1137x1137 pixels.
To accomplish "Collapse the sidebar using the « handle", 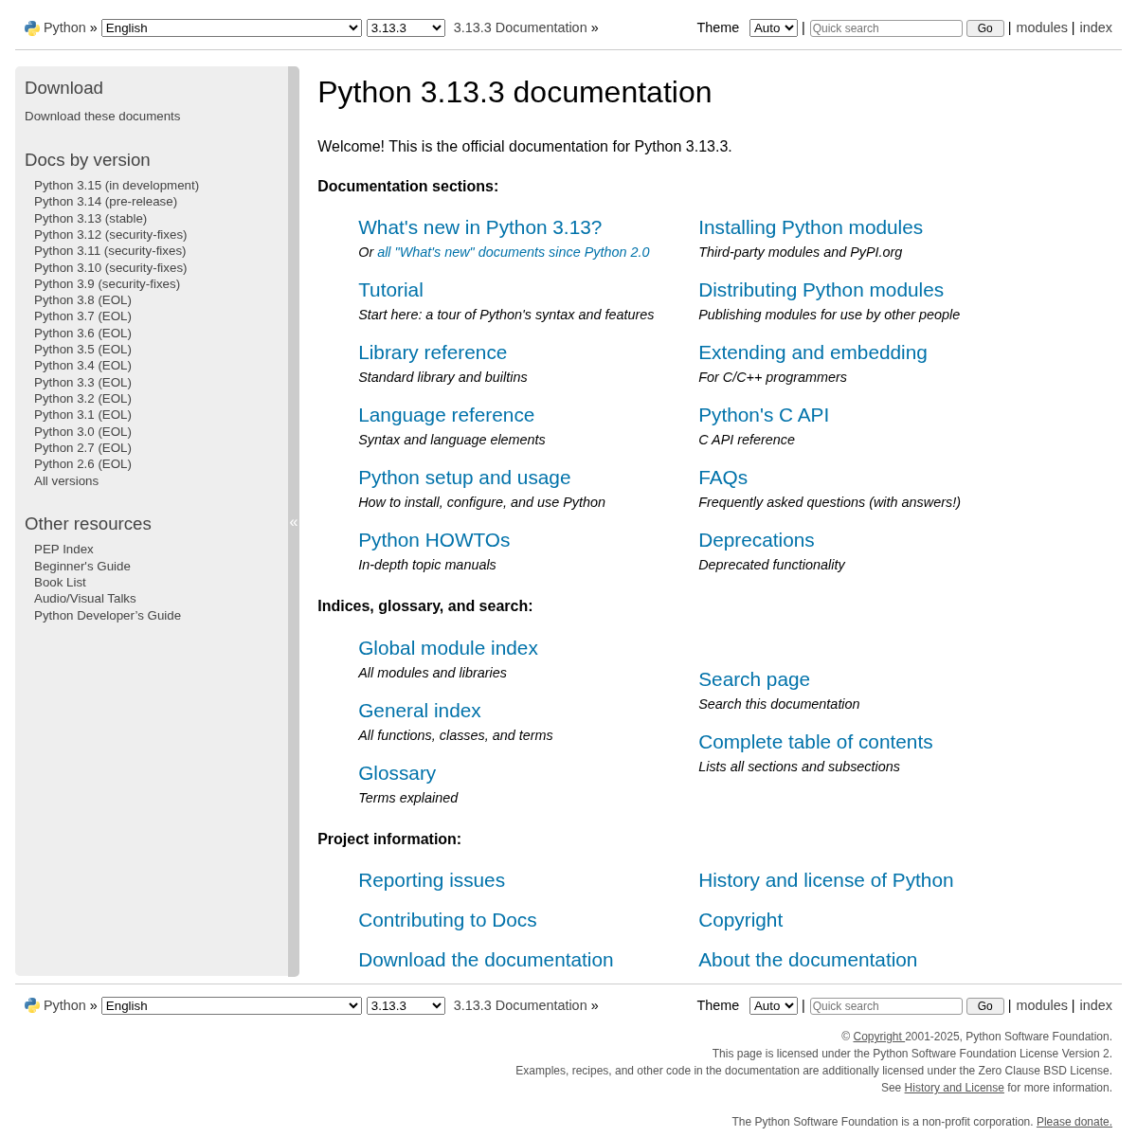I will point(294,522).
